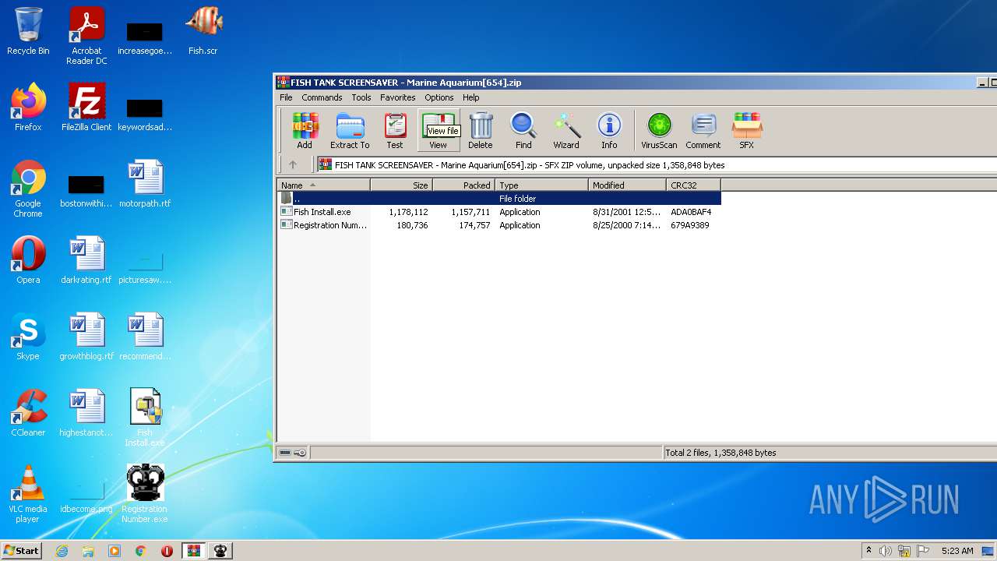Click the volume tray icon

click(x=885, y=551)
